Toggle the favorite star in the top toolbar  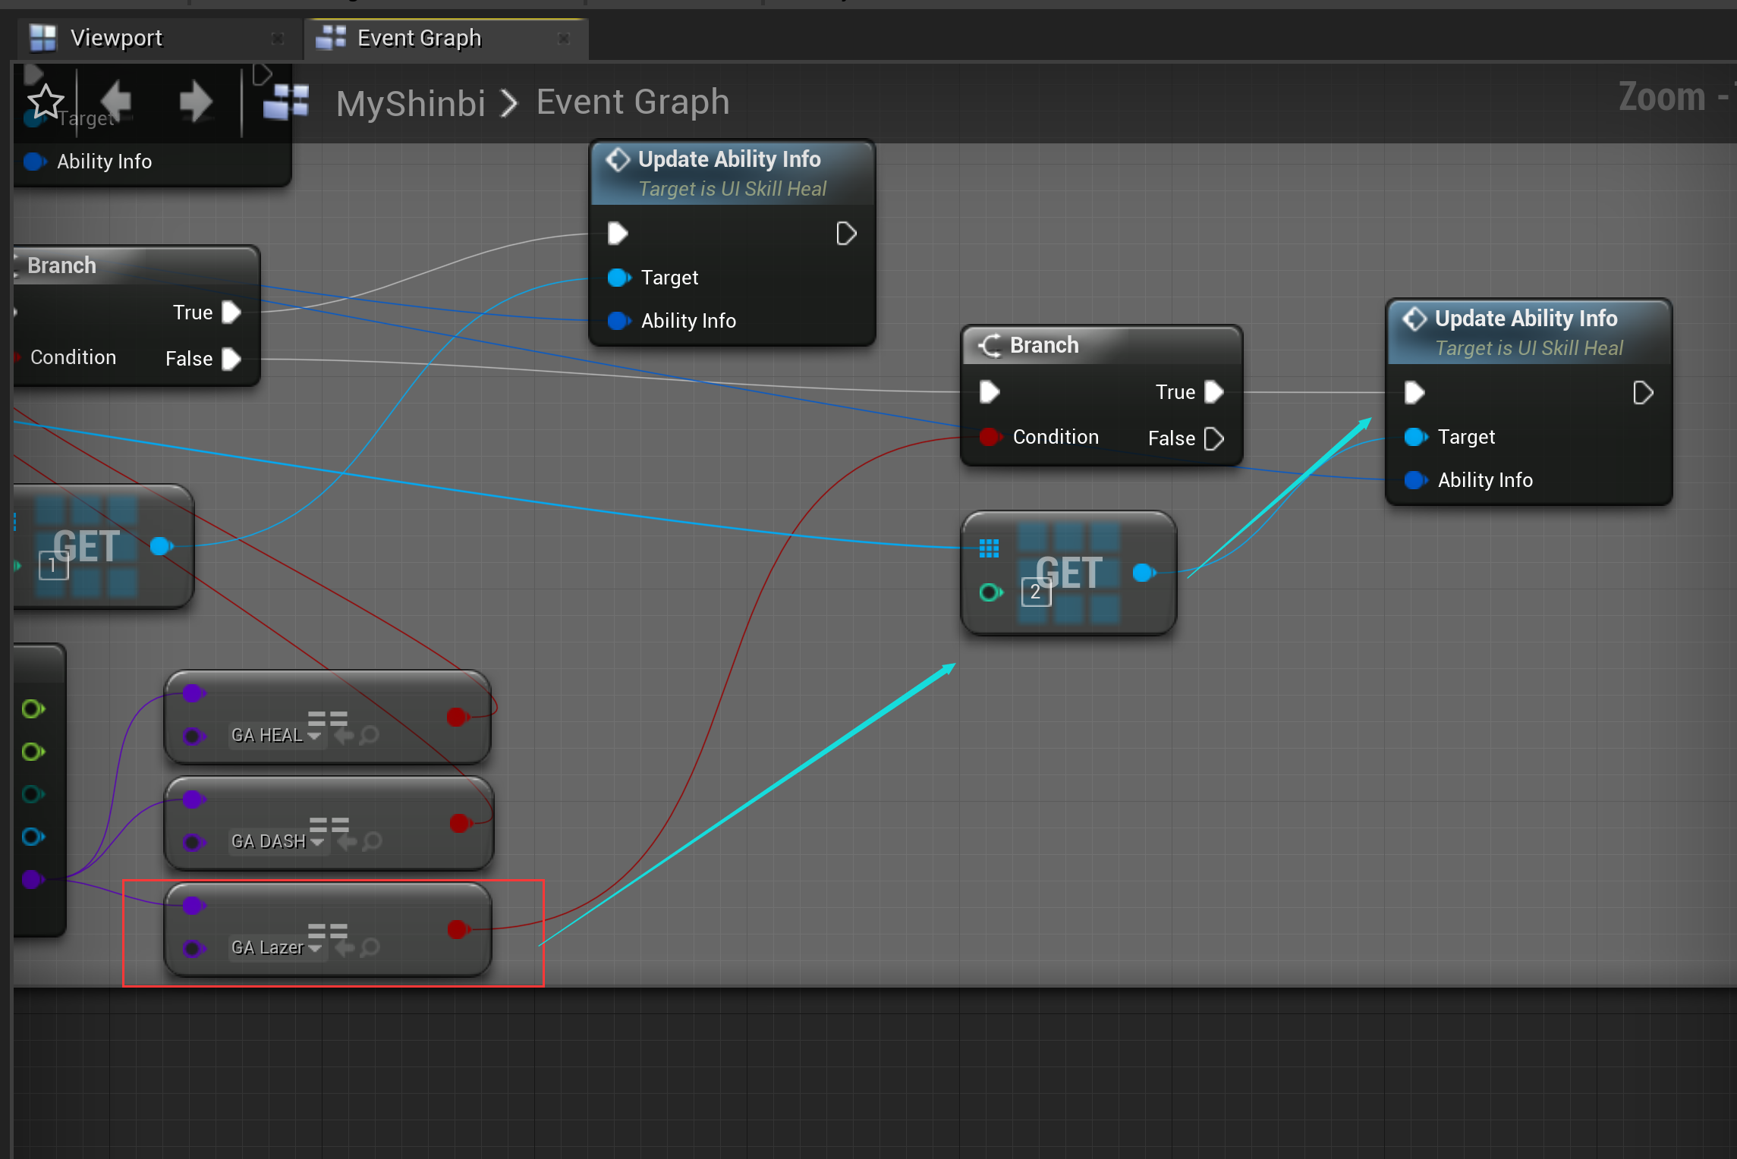(45, 101)
